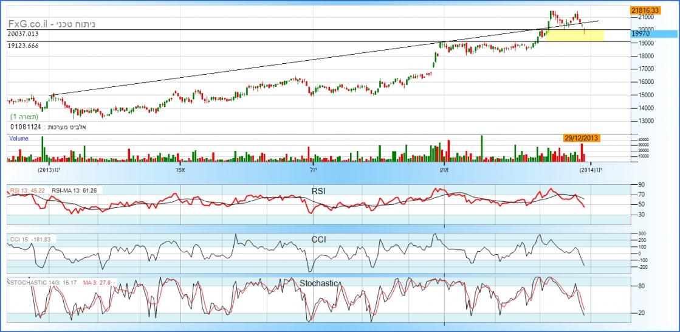Screen dimensions: 680x332
Task: Select the orange 29/12/2013 date marker
Action: tap(581, 138)
